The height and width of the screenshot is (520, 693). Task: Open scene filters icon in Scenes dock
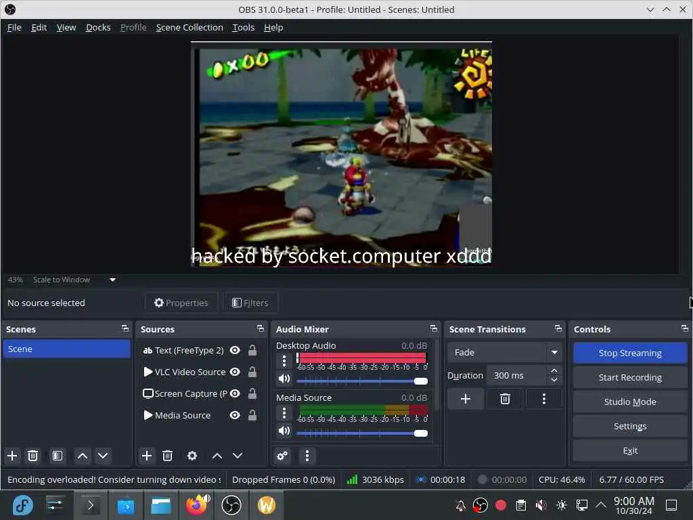pyautogui.click(x=58, y=456)
